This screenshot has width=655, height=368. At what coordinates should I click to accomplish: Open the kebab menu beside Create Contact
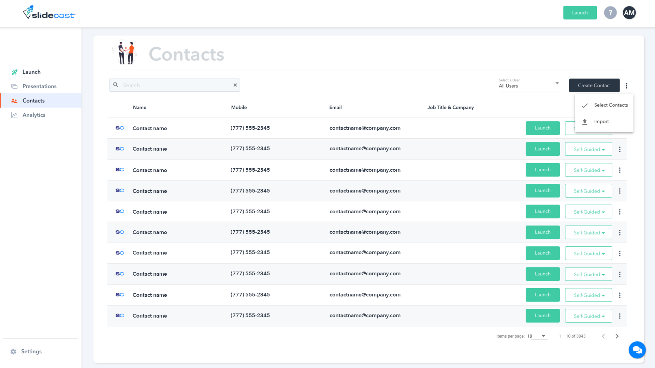click(x=626, y=86)
